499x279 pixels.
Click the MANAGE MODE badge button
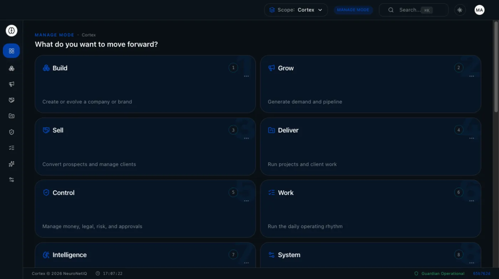pyautogui.click(x=353, y=10)
